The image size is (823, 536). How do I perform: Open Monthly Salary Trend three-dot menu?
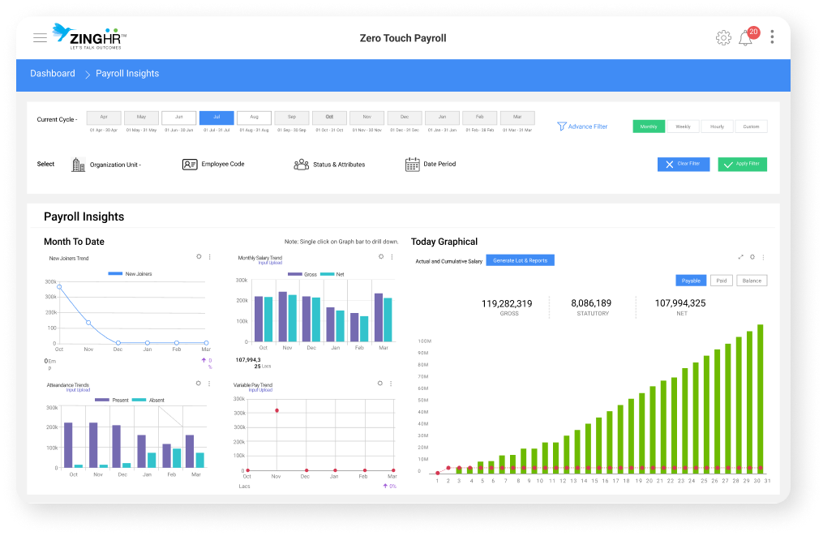point(392,257)
